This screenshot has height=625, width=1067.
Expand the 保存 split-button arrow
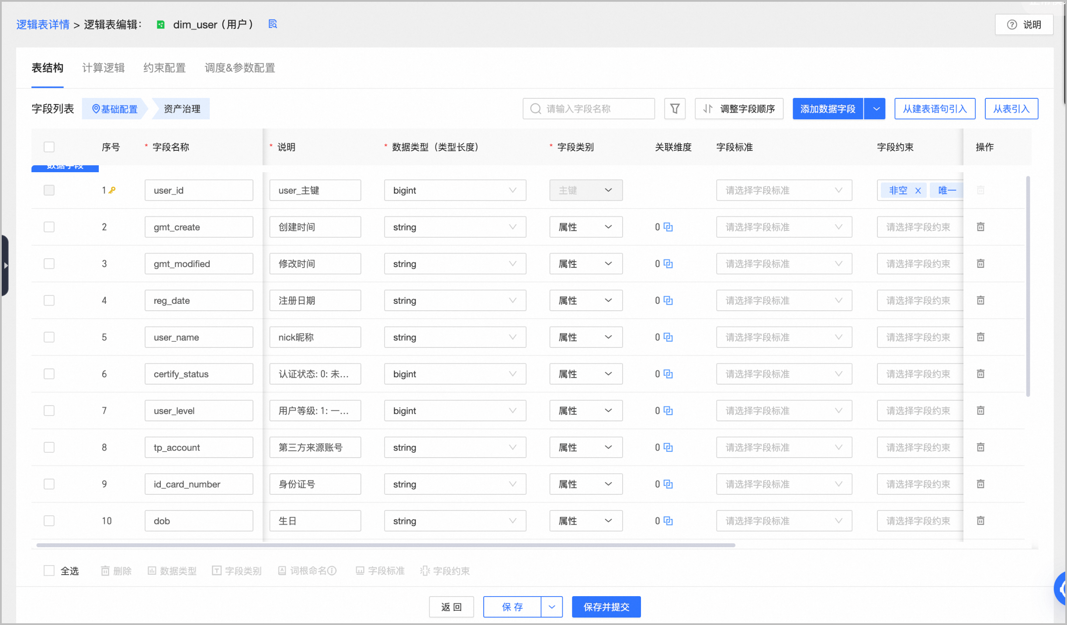click(x=552, y=607)
